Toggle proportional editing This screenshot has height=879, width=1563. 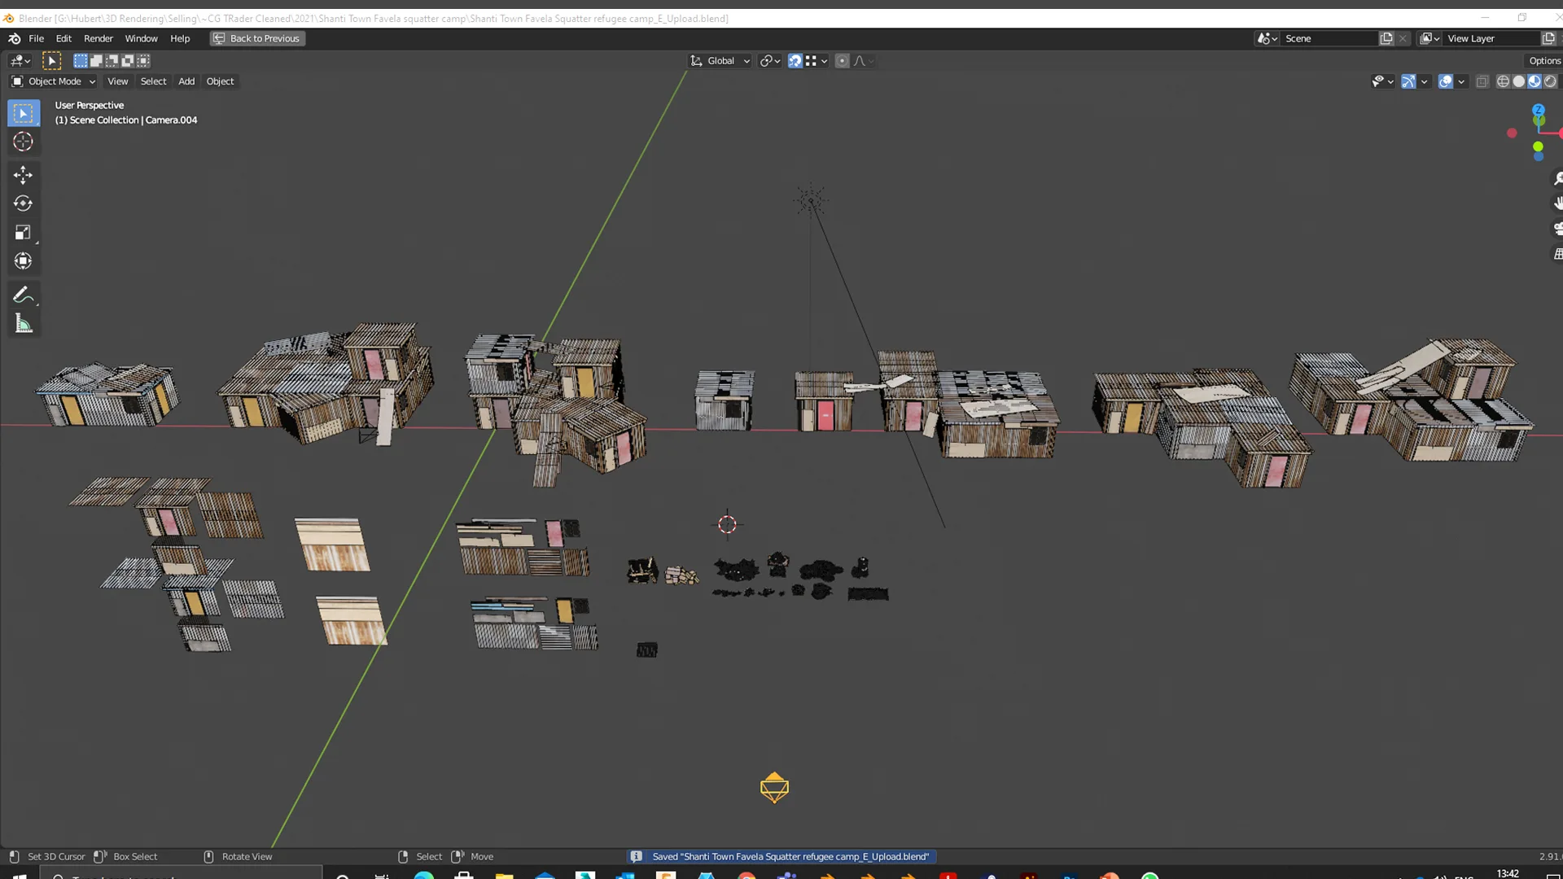click(x=843, y=61)
